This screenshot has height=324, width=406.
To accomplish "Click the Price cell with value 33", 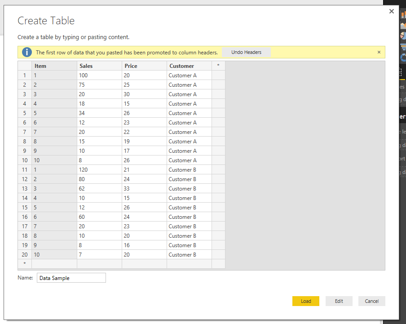I will pos(144,189).
